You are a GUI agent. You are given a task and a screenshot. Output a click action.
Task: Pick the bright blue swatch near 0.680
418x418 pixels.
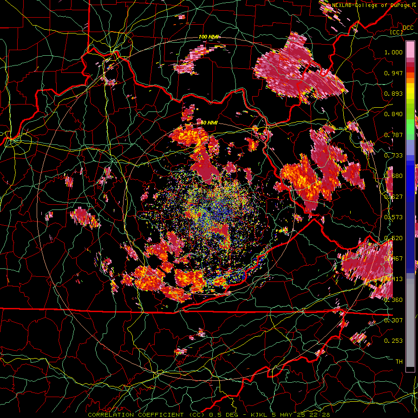click(410, 177)
